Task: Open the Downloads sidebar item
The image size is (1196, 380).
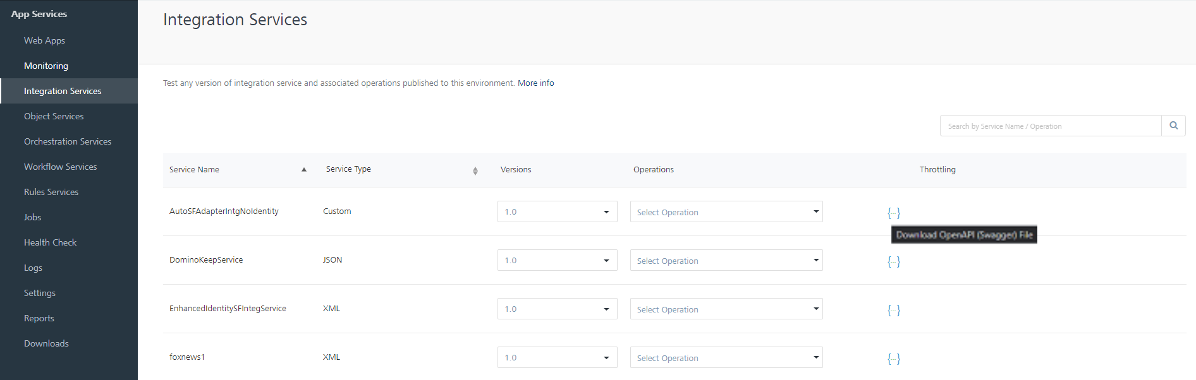Action: point(46,343)
